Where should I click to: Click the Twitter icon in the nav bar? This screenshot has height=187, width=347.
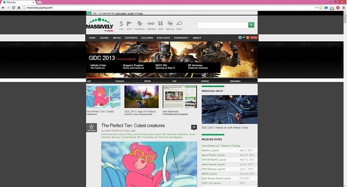click(x=240, y=38)
